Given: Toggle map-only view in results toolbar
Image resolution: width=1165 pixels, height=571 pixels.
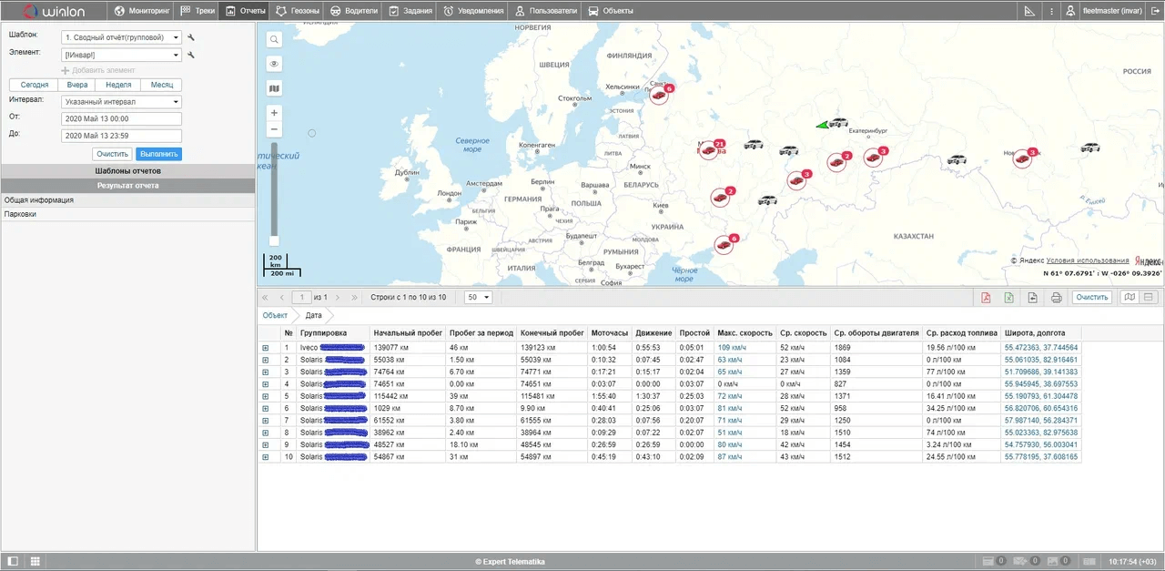Looking at the screenshot, I should click(x=1130, y=298).
